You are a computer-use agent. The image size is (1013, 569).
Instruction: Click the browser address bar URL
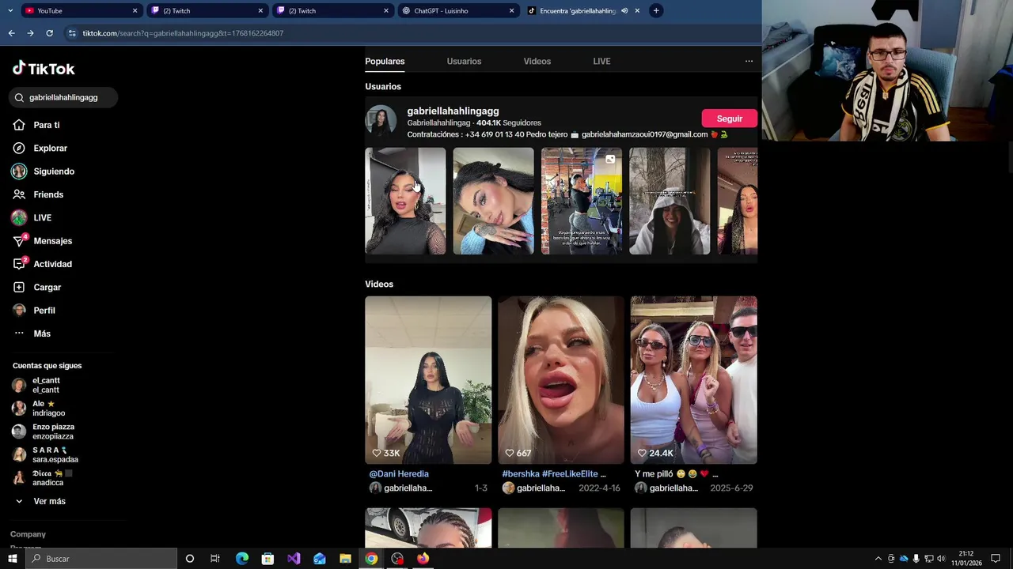coord(183,33)
